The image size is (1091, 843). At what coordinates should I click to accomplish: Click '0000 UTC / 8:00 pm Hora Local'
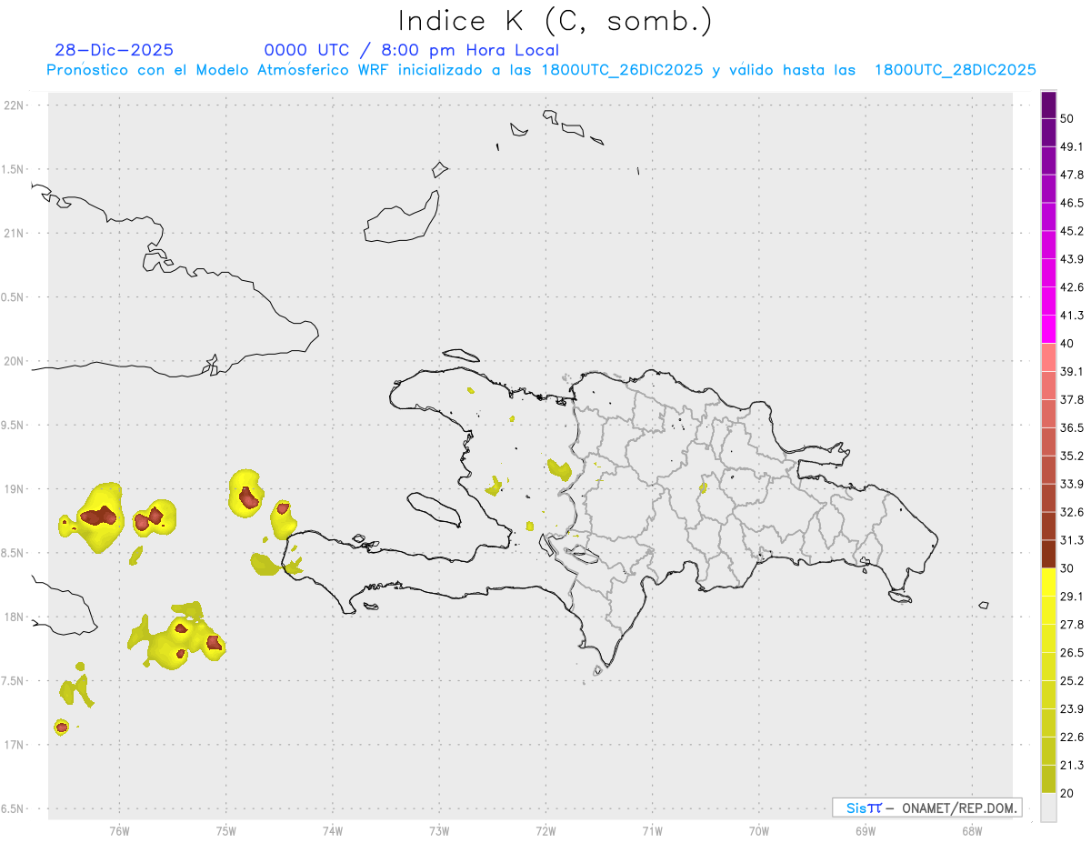point(412,50)
